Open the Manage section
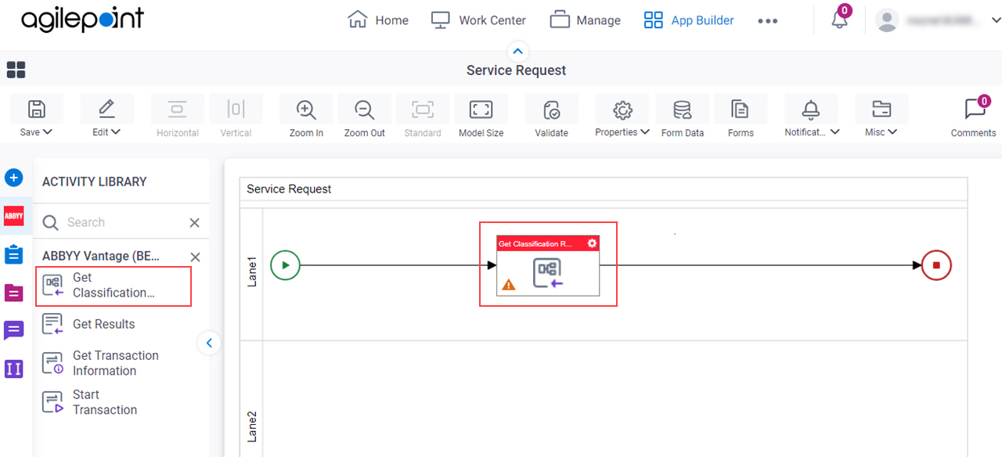Image resolution: width=1002 pixels, height=457 pixels. pyautogui.click(x=586, y=20)
